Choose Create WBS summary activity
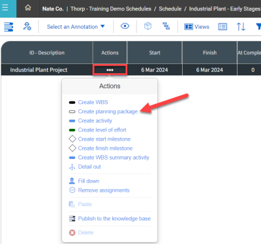This screenshot has height=244, width=261. point(114,158)
